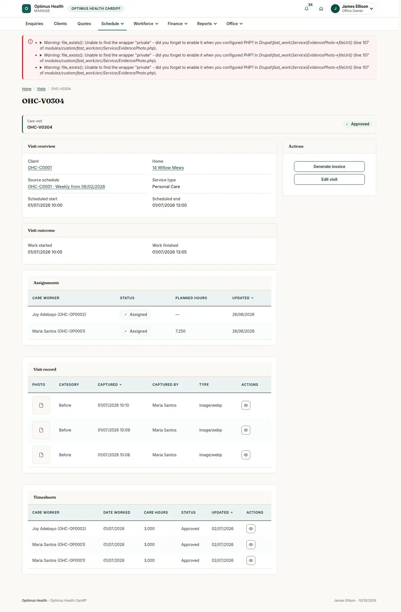Open photo thumbnail for 10:09 capture
Image resolution: width=401 pixels, height=612 pixels.
(41, 430)
